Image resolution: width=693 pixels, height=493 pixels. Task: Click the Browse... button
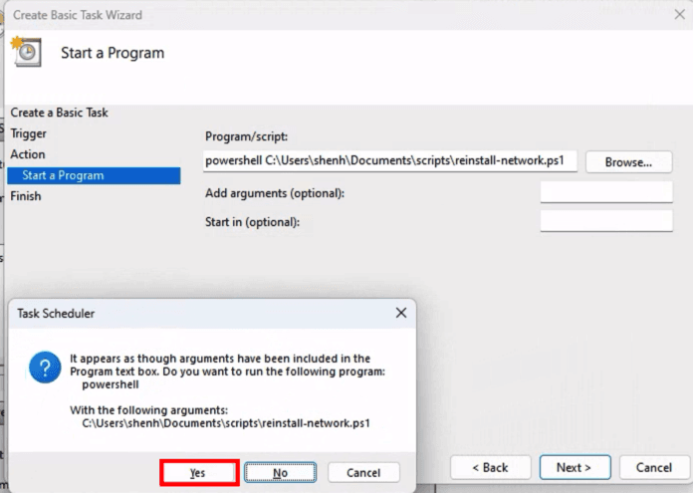coord(628,161)
